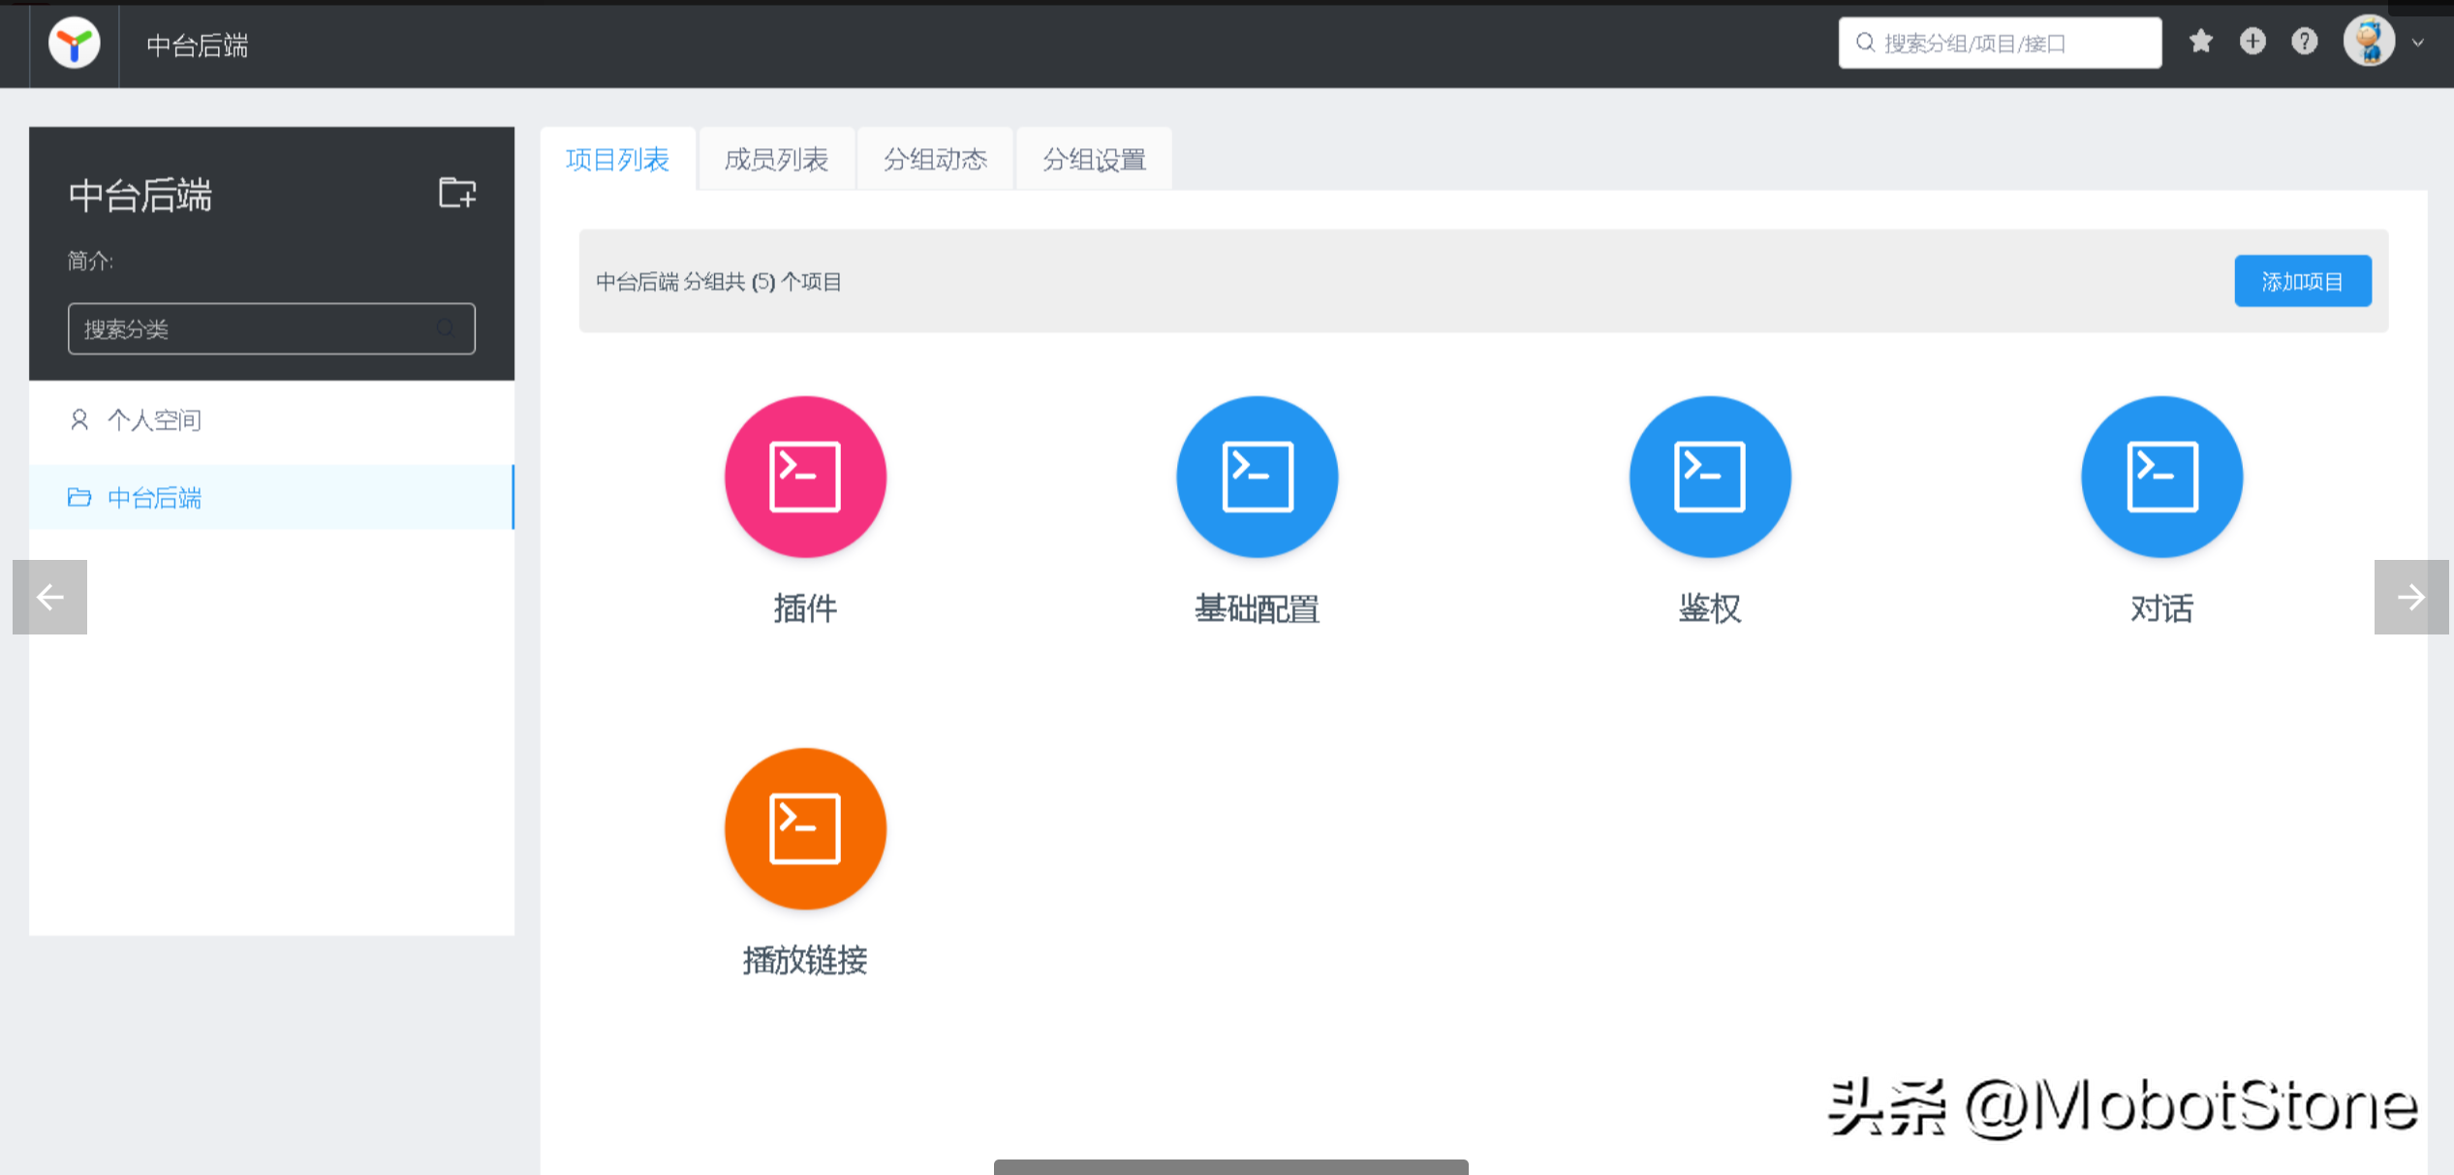2454x1175 pixels.
Task: Click the left arrow panel collapse control
Action: 49,597
